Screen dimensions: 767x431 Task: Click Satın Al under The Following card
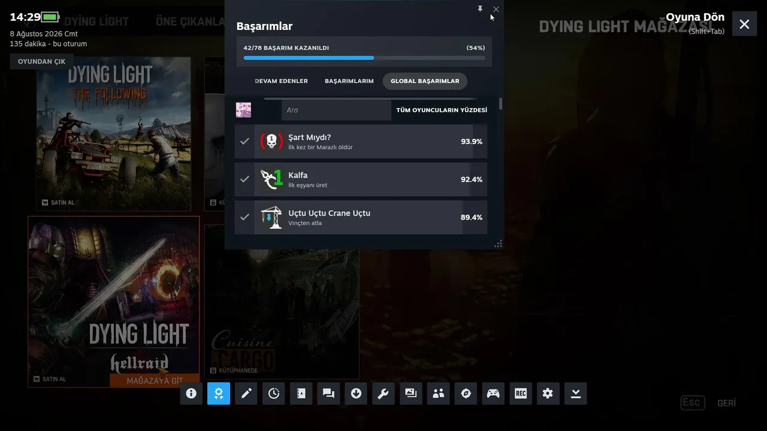coord(58,202)
